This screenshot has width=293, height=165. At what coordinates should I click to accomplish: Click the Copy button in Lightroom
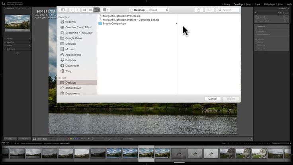click(10, 139)
